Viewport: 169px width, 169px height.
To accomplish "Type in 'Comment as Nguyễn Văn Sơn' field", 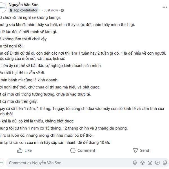I will click(68, 163).
